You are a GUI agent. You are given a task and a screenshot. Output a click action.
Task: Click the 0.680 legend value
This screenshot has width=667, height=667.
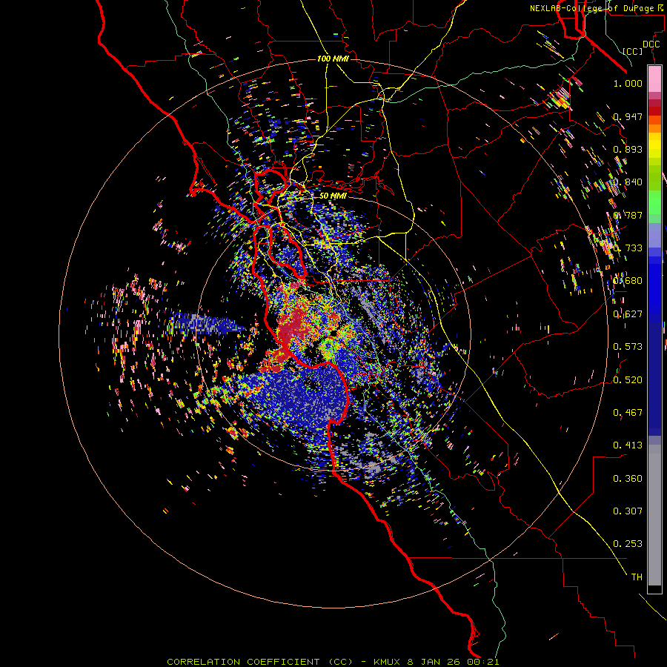tap(628, 281)
